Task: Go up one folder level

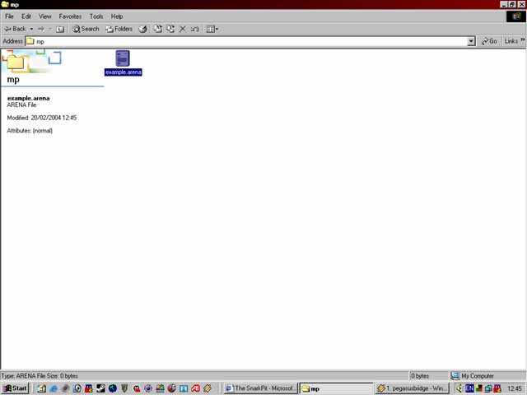Action: tap(60, 29)
